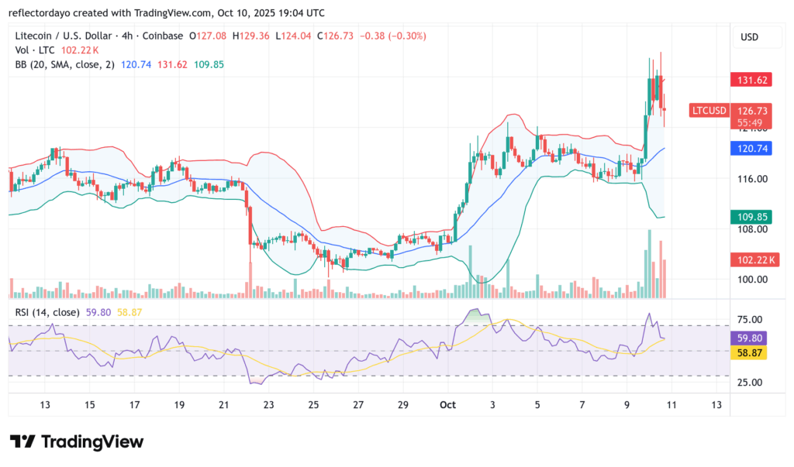The width and height of the screenshot is (794, 467).
Task: Click the RSI legend value 58.87
Action: pyautogui.click(x=129, y=312)
